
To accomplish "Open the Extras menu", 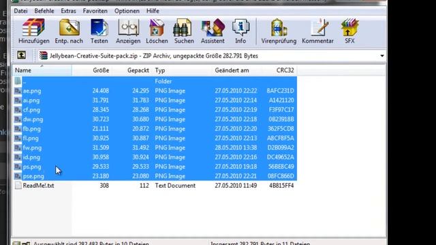I will point(68,11).
